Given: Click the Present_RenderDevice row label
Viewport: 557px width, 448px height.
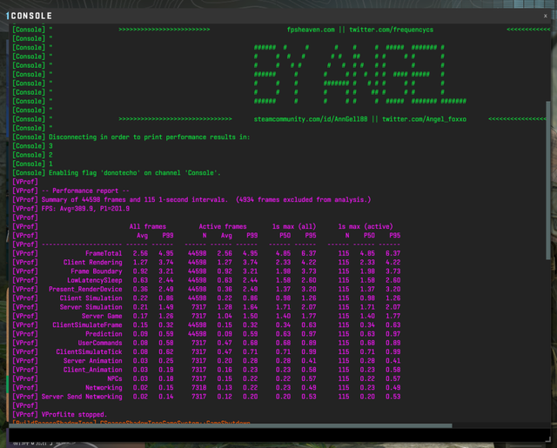Looking at the screenshot, I should (x=85, y=289).
